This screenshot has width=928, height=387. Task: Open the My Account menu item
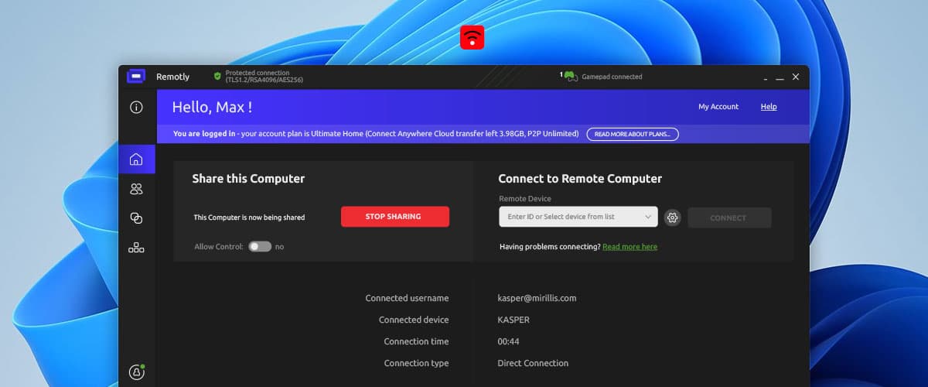pos(718,107)
